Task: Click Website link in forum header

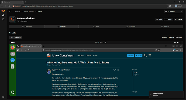Action: click(81, 55)
